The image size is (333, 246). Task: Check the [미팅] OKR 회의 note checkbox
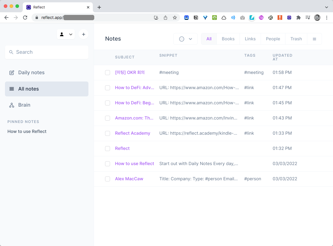tap(107, 72)
